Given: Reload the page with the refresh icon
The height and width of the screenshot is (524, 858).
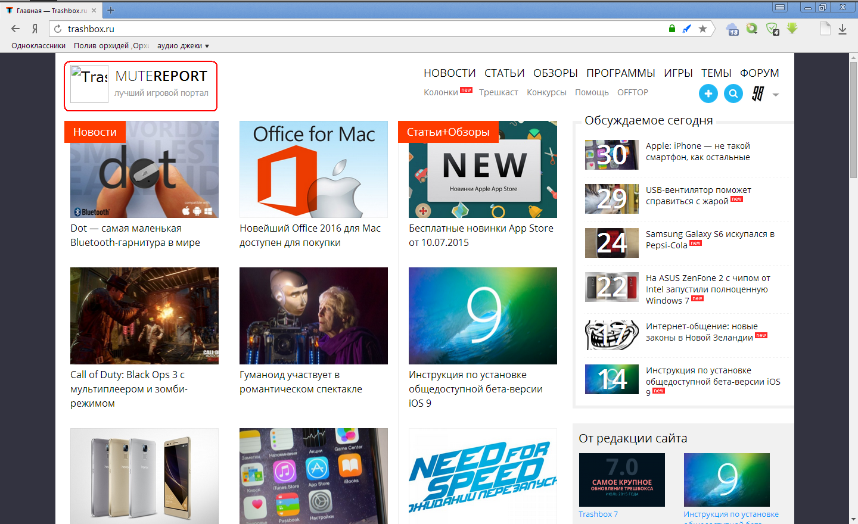Looking at the screenshot, I should tap(58, 29).
